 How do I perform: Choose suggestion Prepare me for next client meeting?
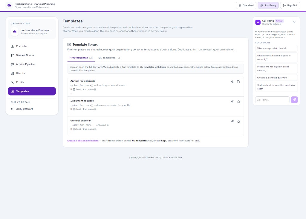276,69
